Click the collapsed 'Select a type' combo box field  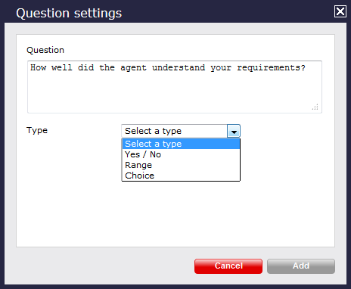(x=181, y=131)
